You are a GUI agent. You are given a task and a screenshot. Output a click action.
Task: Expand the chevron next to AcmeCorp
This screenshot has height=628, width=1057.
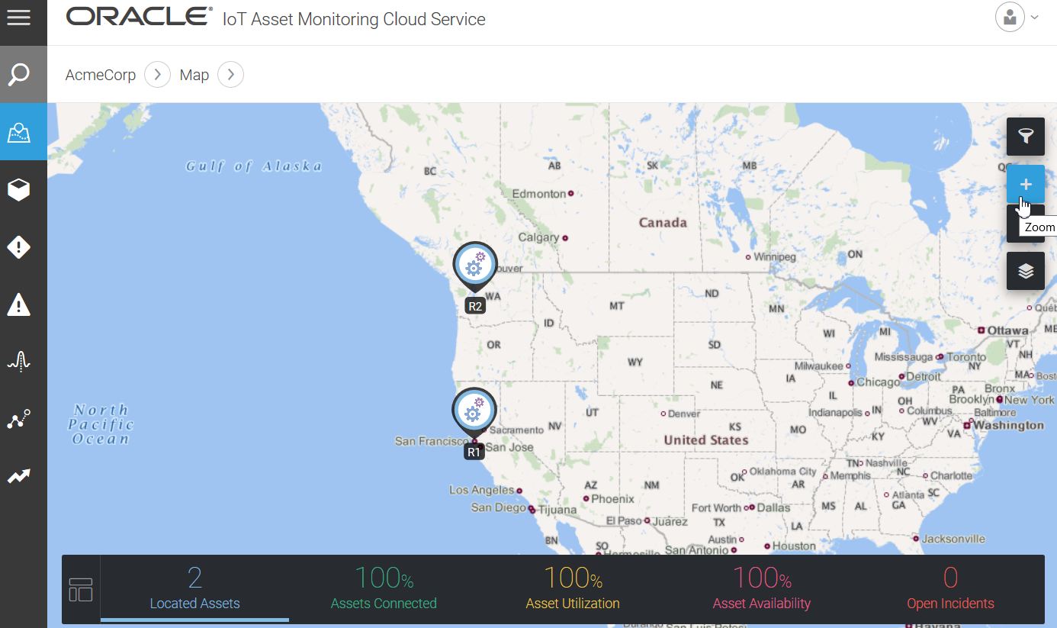157,75
